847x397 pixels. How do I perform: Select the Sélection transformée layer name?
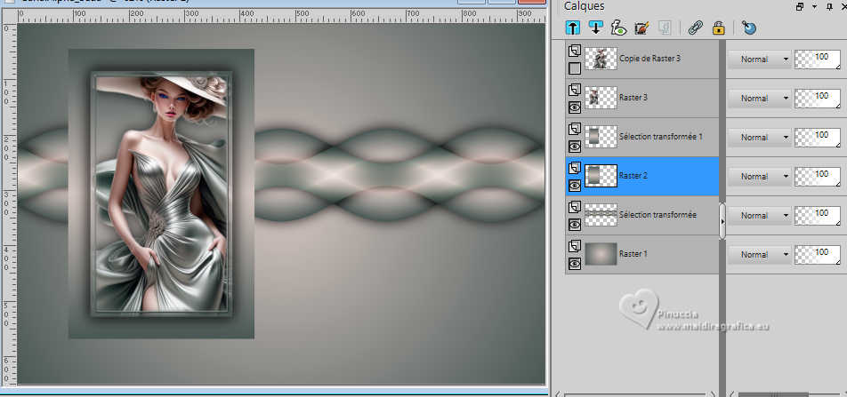point(657,215)
